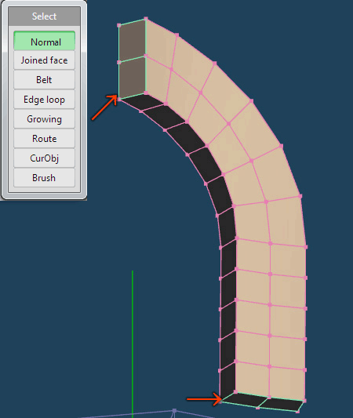The height and width of the screenshot is (418, 353).
Task: Activate the Normal selection mode
Action: (x=44, y=41)
